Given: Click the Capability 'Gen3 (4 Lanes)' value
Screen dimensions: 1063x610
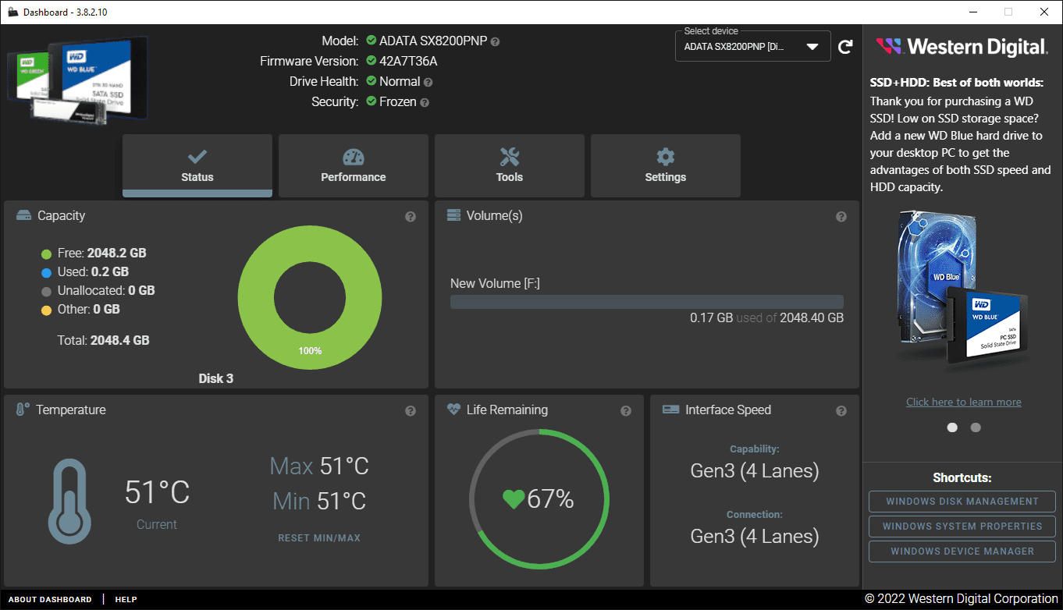Looking at the screenshot, I should tap(755, 471).
